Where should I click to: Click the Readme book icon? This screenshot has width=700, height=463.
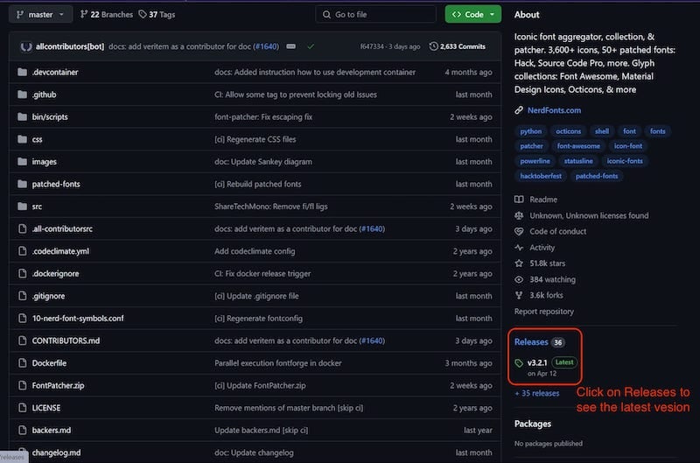[x=519, y=200]
